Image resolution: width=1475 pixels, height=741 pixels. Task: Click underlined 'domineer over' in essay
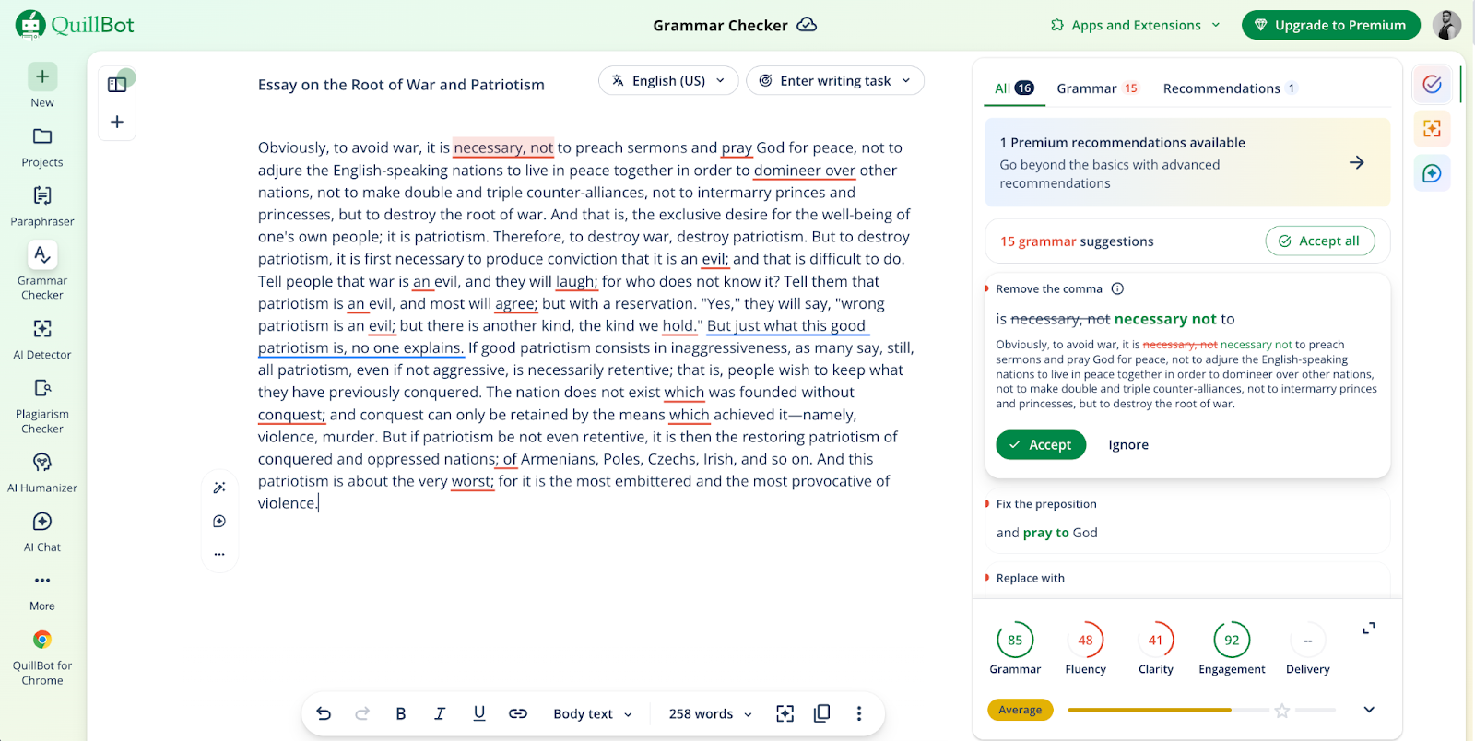coord(805,171)
